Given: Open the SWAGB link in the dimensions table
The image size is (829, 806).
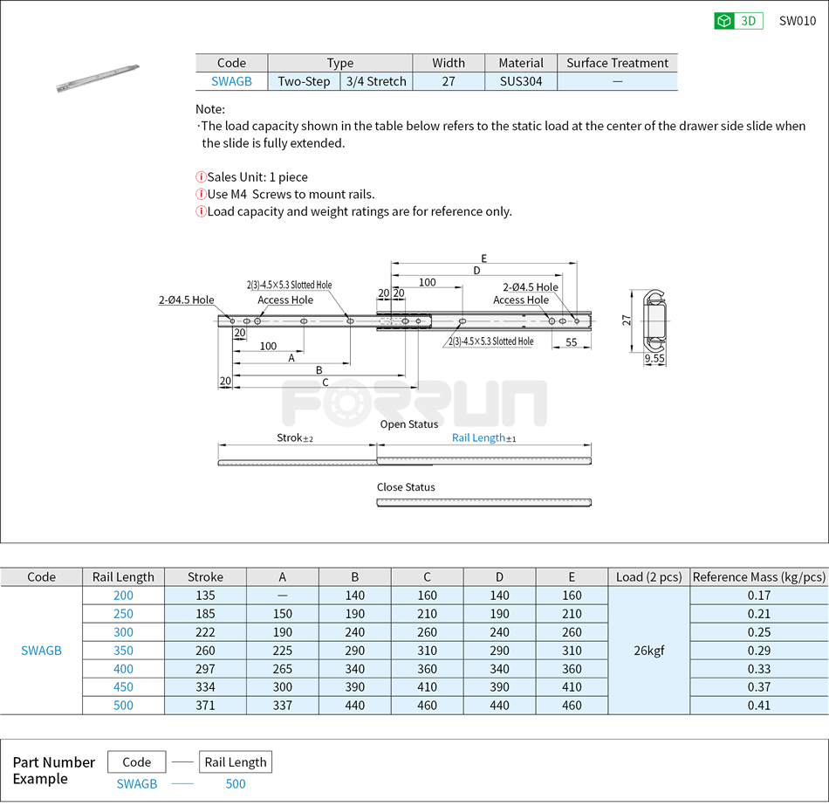Looking at the screenshot, I should pyautogui.click(x=41, y=651).
